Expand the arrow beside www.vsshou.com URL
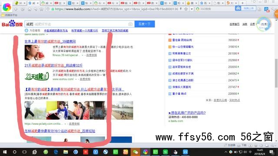This screenshot has height=156, width=278. [76, 79]
